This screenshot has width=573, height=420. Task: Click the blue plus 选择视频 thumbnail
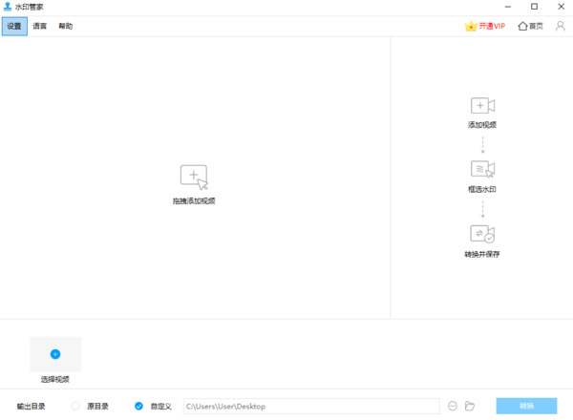coord(55,354)
